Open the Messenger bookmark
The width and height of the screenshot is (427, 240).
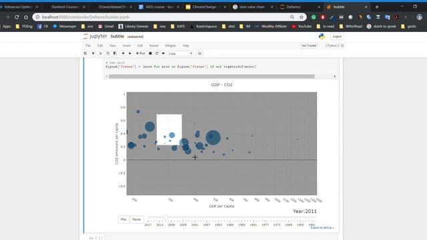(65, 27)
